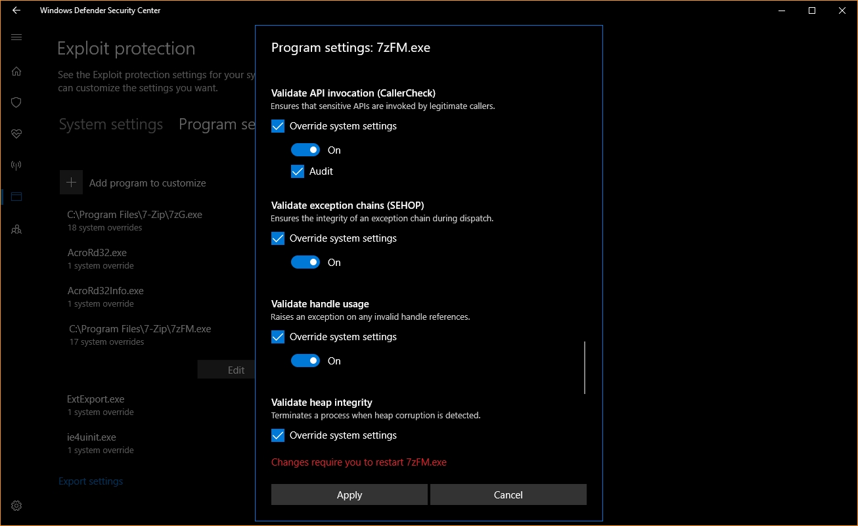This screenshot has width=858, height=526.
Task: Click the plus icon to add a program
Action: tap(71, 183)
